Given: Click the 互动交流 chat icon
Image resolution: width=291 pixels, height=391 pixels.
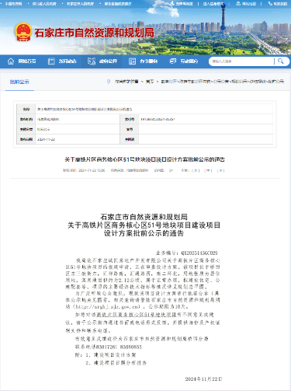Looking at the screenshot, I should pyautogui.click(x=173, y=61).
